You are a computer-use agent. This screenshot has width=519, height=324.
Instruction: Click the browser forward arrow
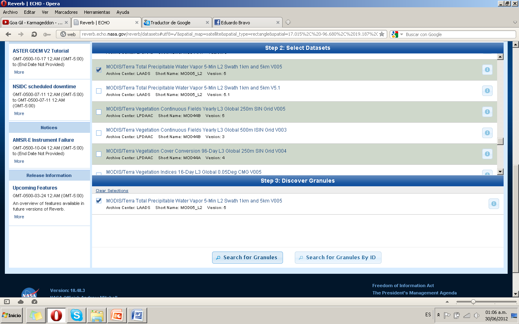(21, 34)
